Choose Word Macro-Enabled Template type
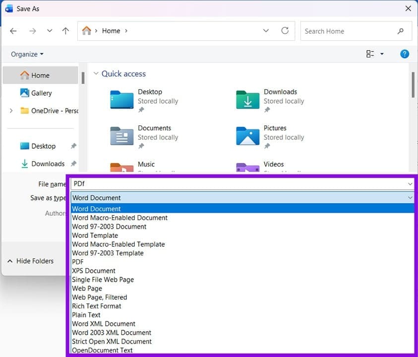The height and width of the screenshot is (357, 418). 242,244
